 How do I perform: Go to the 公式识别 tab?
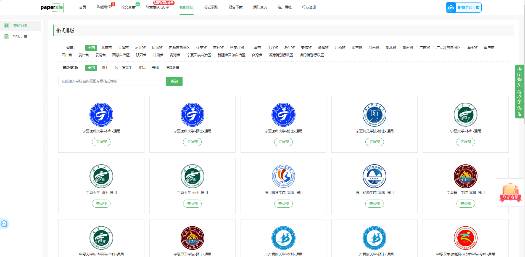(211, 7)
